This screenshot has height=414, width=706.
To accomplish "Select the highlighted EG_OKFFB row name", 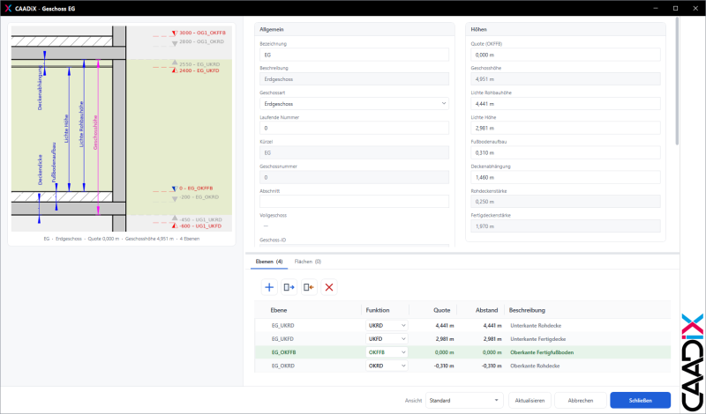I will tap(283, 352).
